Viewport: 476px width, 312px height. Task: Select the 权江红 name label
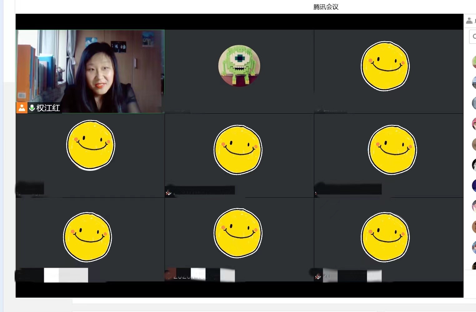48,108
